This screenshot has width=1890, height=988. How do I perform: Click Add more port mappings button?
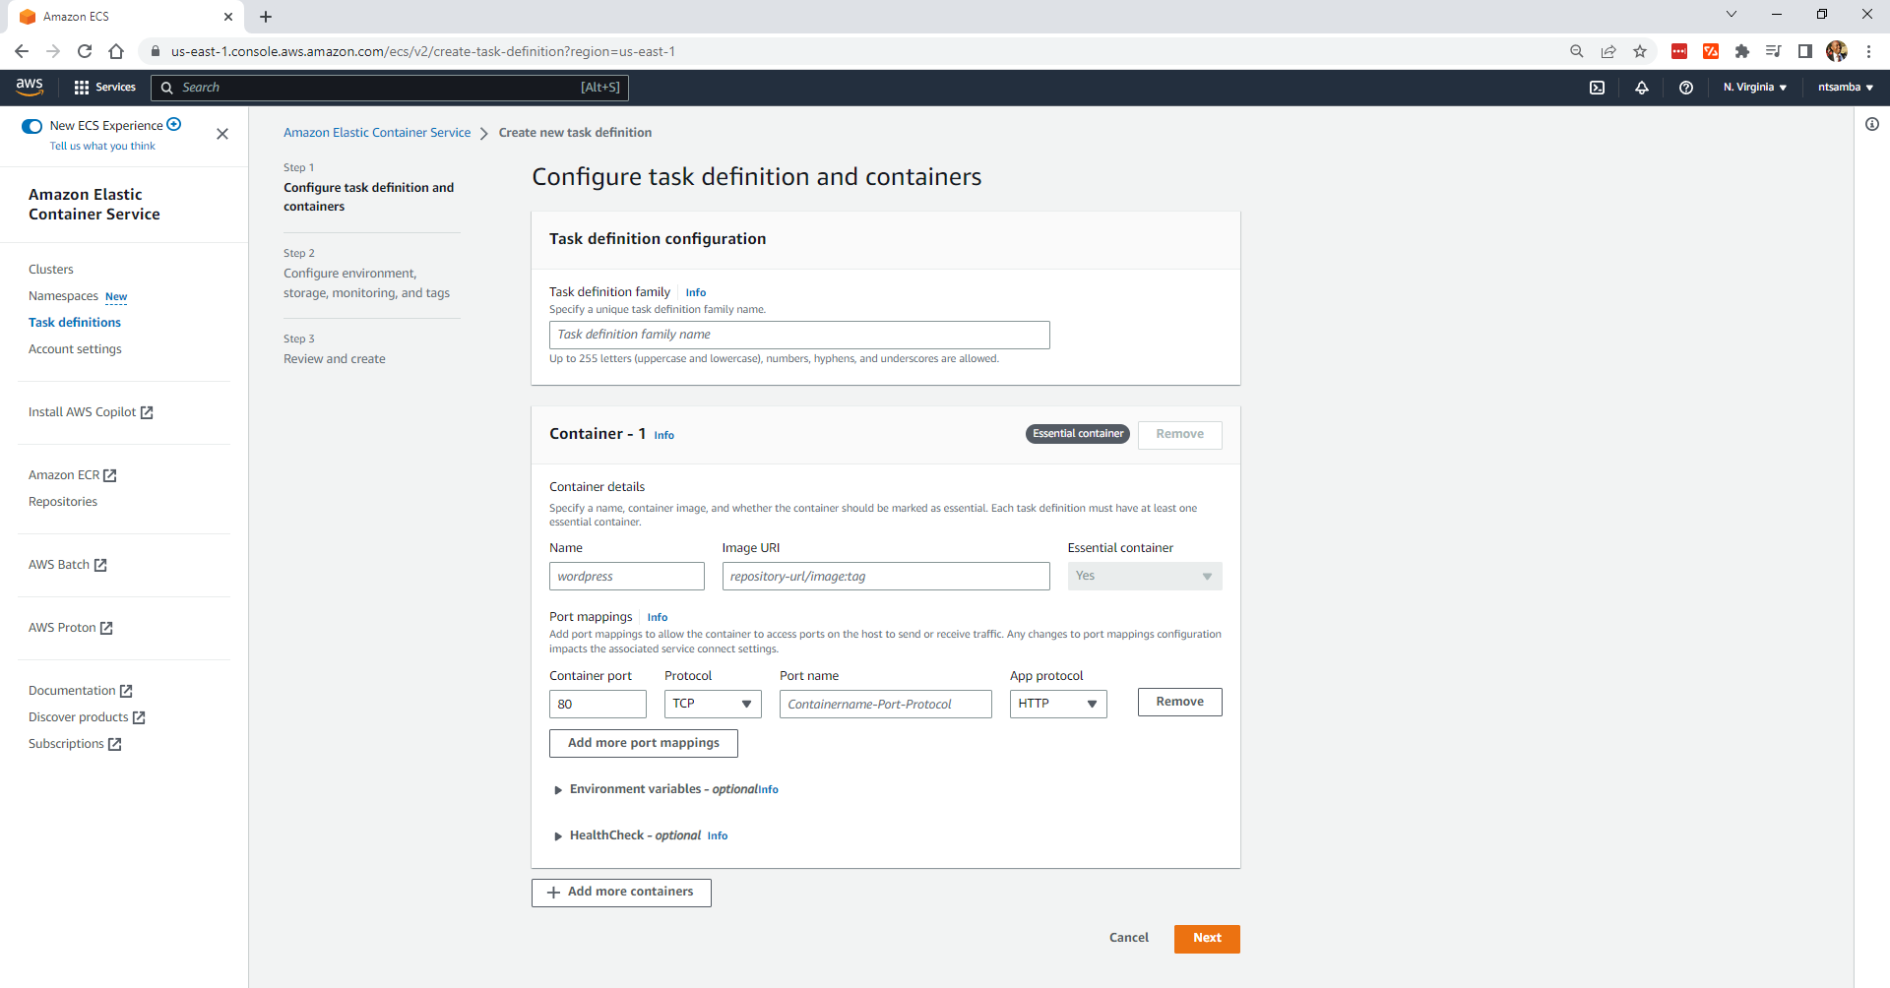pyautogui.click(x=644, y=743)
